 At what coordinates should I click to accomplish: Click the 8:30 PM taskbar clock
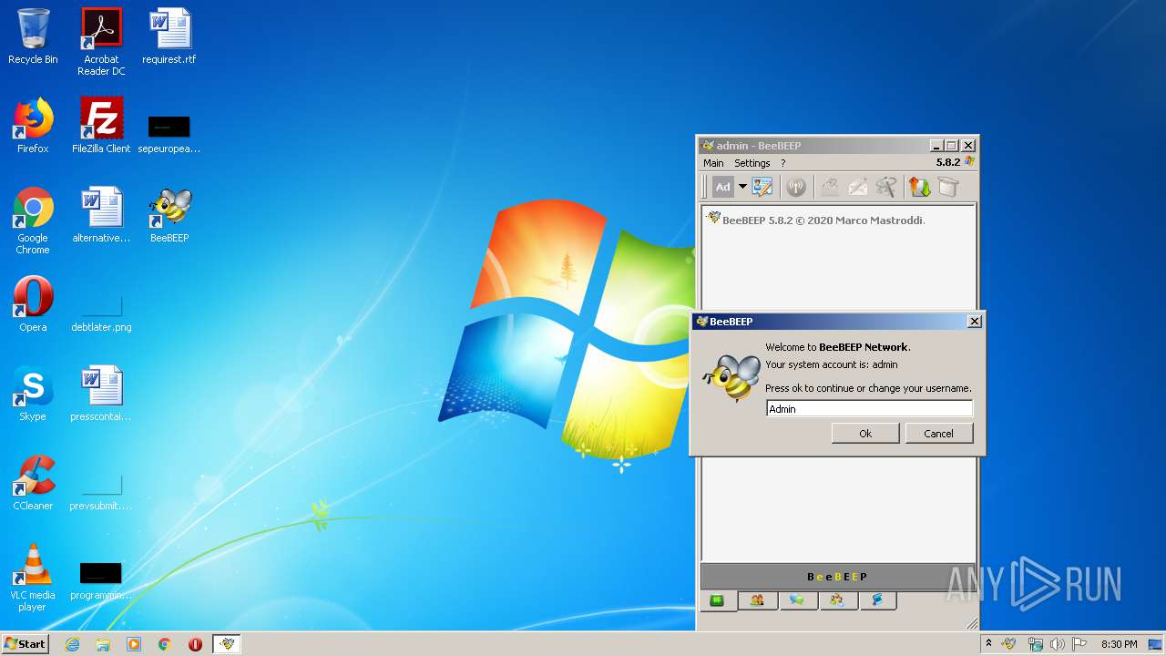point(1120,644)
